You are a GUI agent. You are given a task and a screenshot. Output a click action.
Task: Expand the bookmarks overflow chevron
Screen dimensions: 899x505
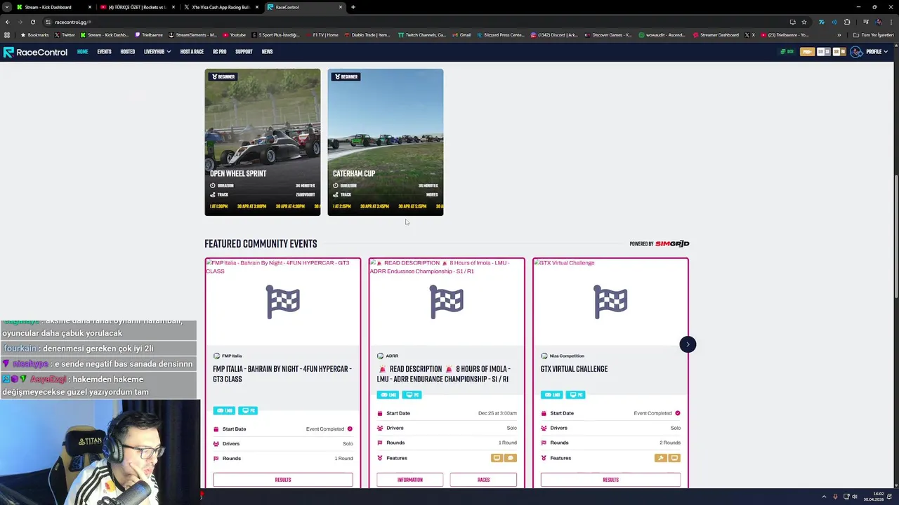click(x=839, y=35)
